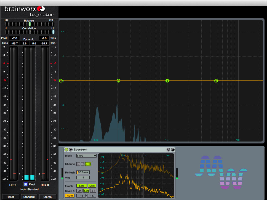Toggle the Line graph mode
Image resolution: width=267 pixels, height=200 pixels.
pos(82,186)
